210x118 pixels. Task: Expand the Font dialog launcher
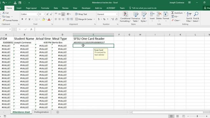pyautogui.click(x=52, y=24)
